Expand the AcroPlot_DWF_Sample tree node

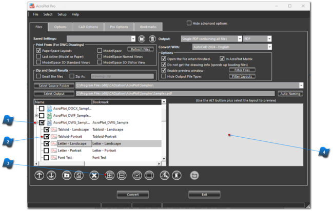[36, 116]
